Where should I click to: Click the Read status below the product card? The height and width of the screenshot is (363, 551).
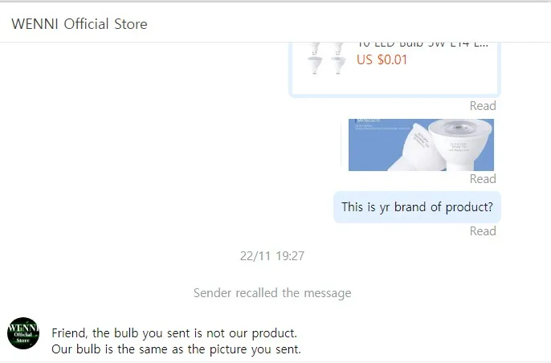(483, 106)
